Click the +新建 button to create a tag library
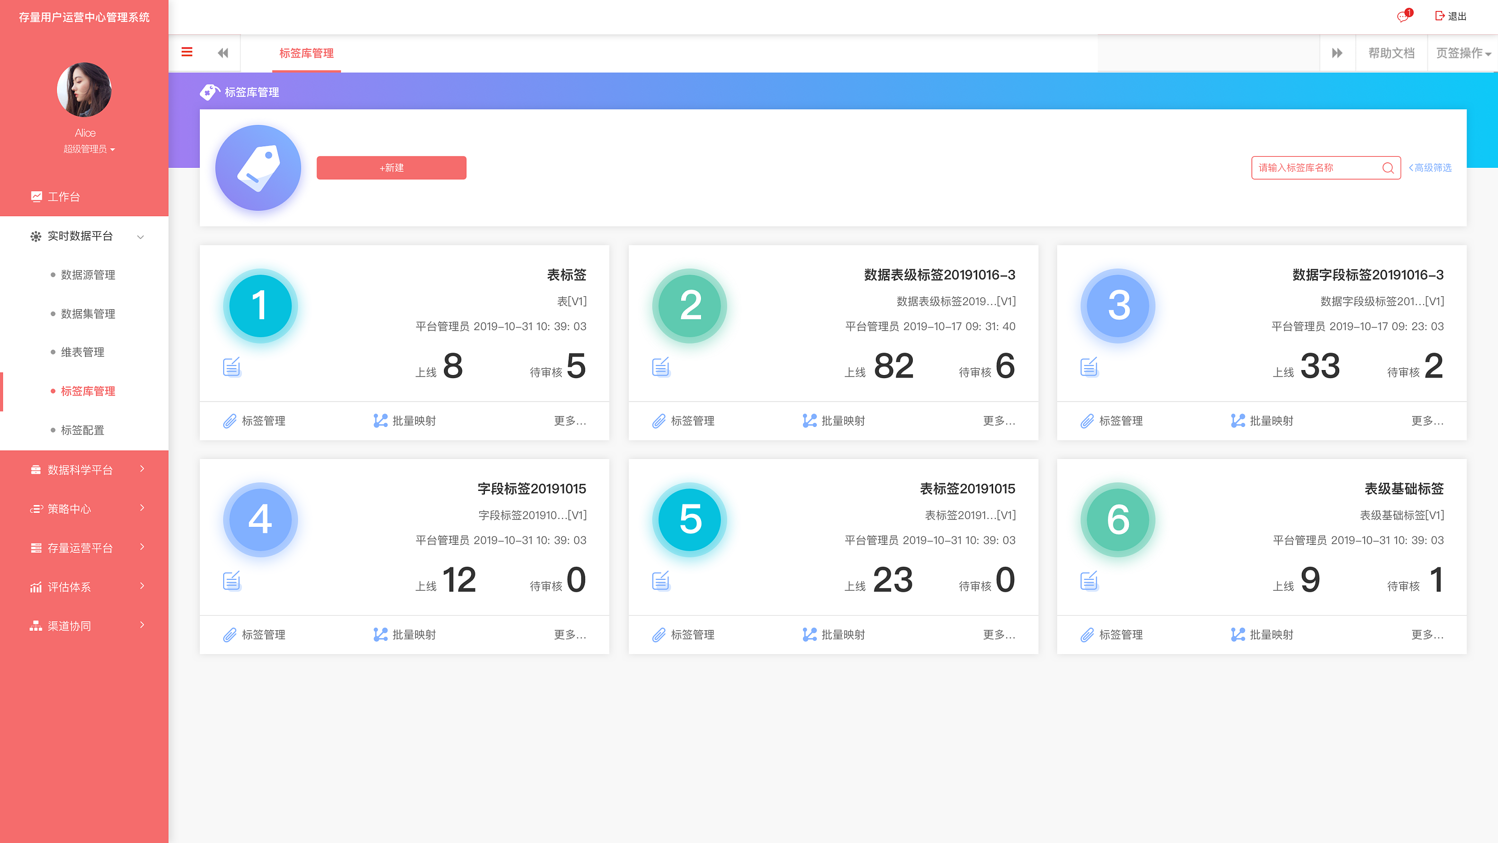Image resolution: width=1498 pixels, height=843 pixels. (x=391, y=168)
